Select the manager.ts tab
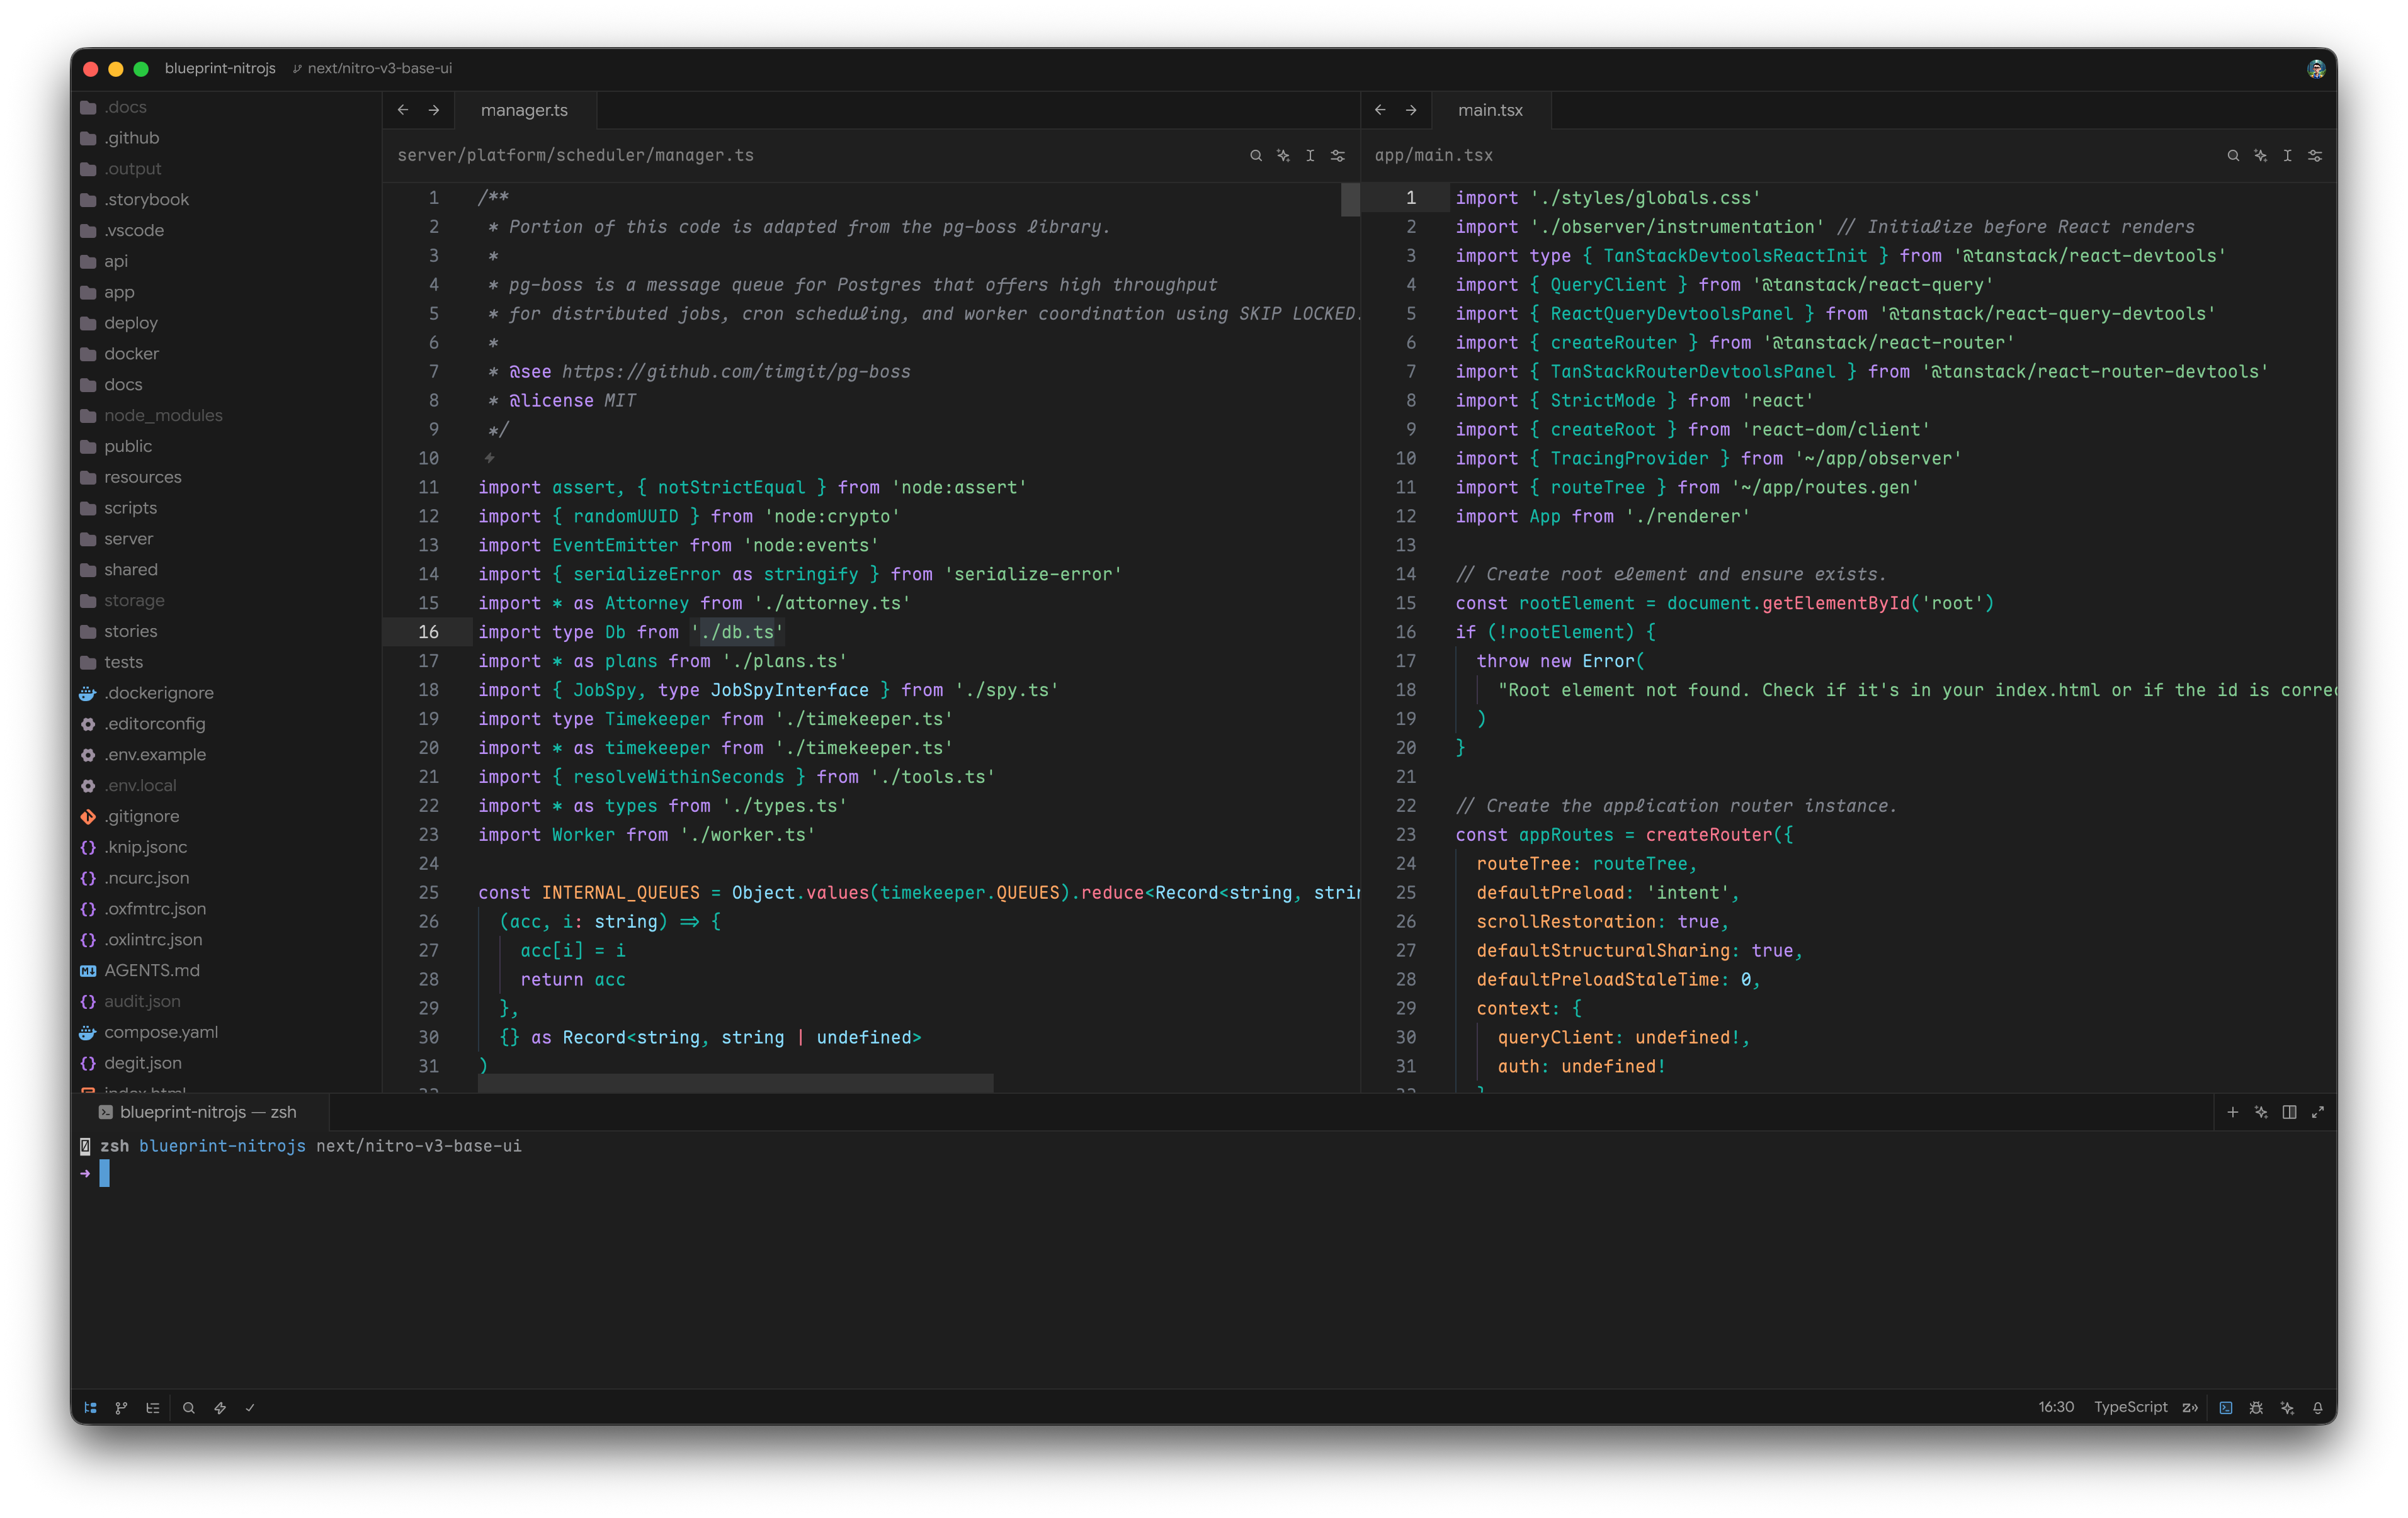 coord(524,110)
